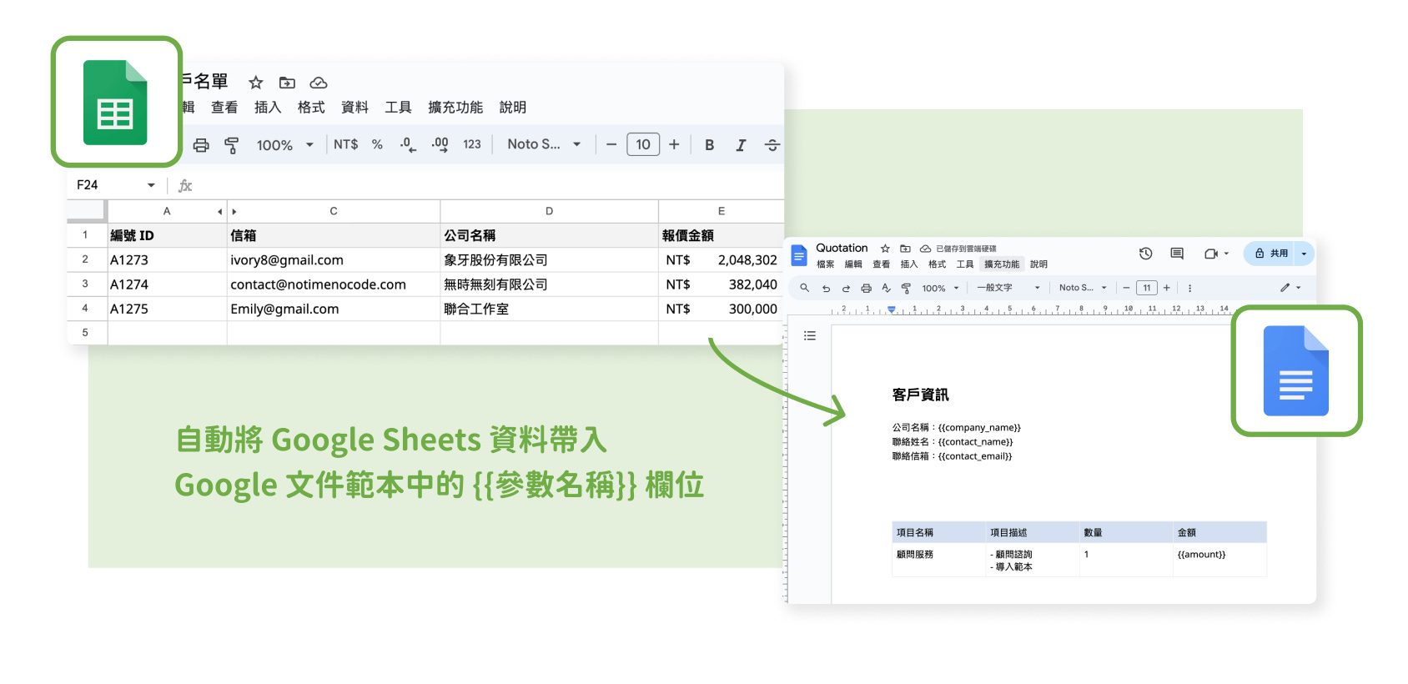Open Sheets zoom dropdown showing 100%
This screenshot has height=684, width=1408.
click(x=284, y=145)
